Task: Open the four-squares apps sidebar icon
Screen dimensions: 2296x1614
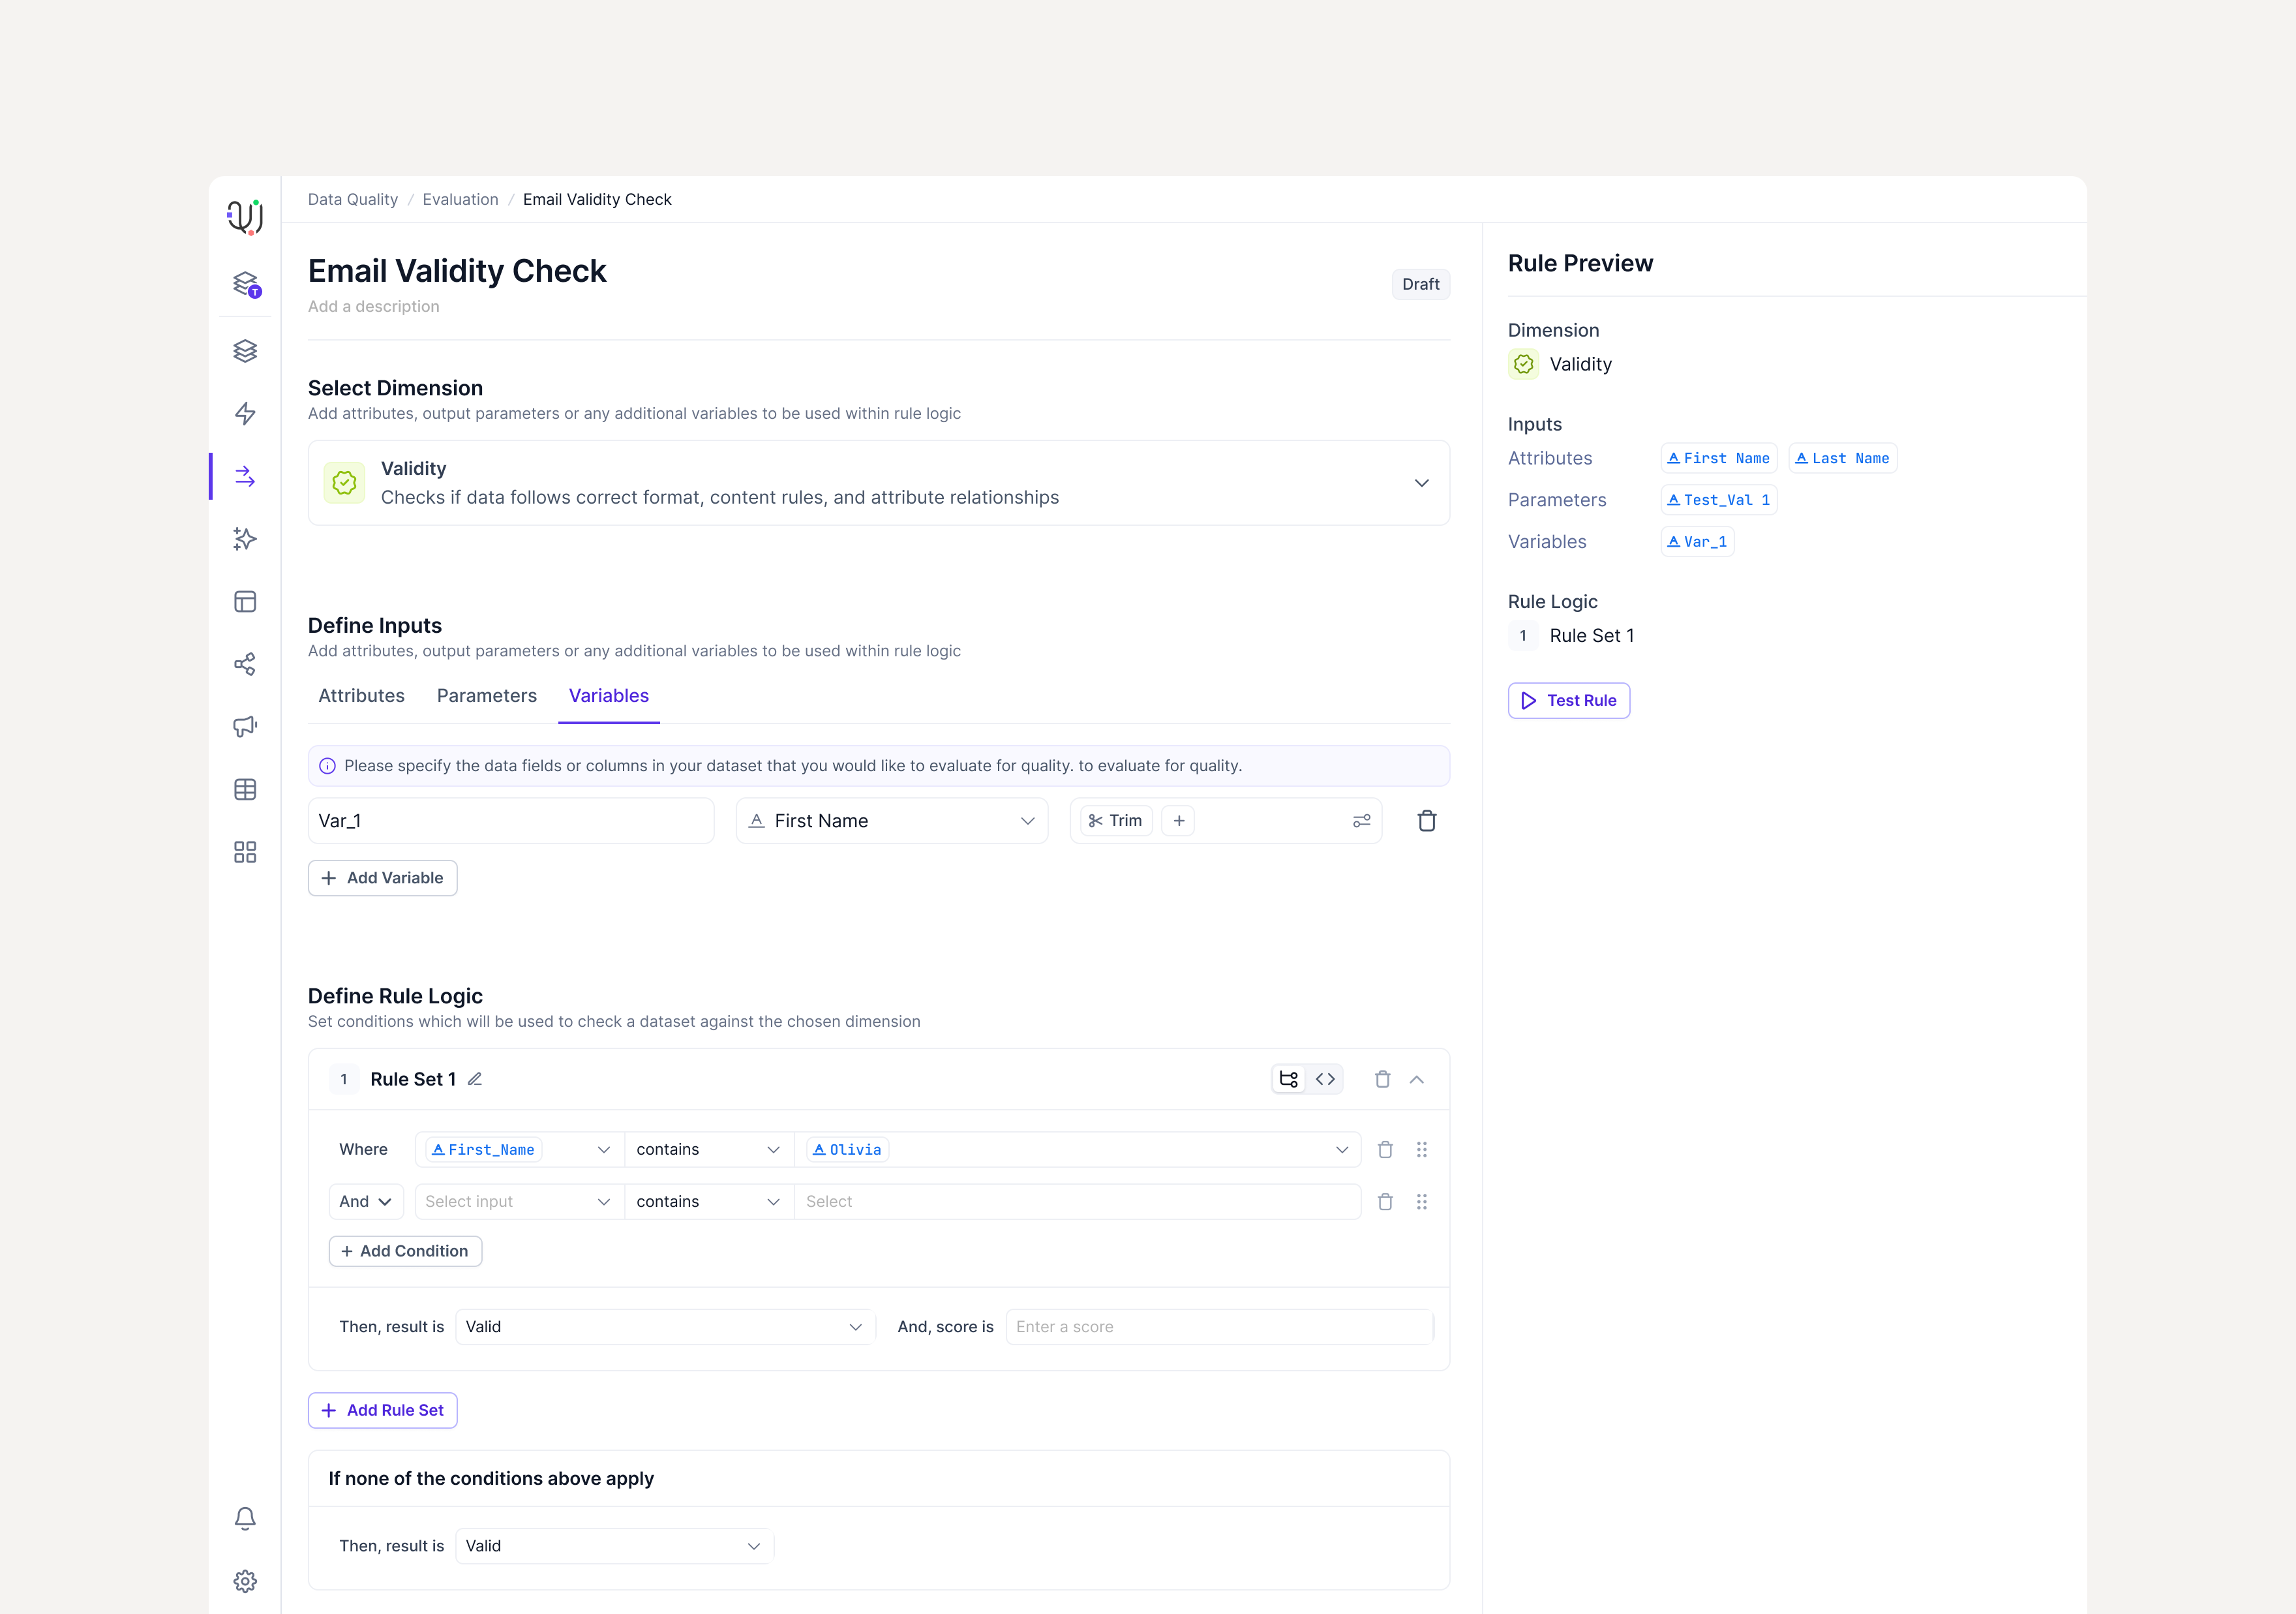Action: tap(245, 851)
